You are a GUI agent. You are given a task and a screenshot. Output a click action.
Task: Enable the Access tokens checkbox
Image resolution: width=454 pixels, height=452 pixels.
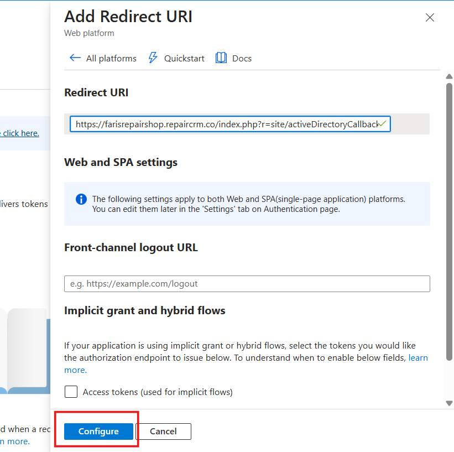[71, 392]
